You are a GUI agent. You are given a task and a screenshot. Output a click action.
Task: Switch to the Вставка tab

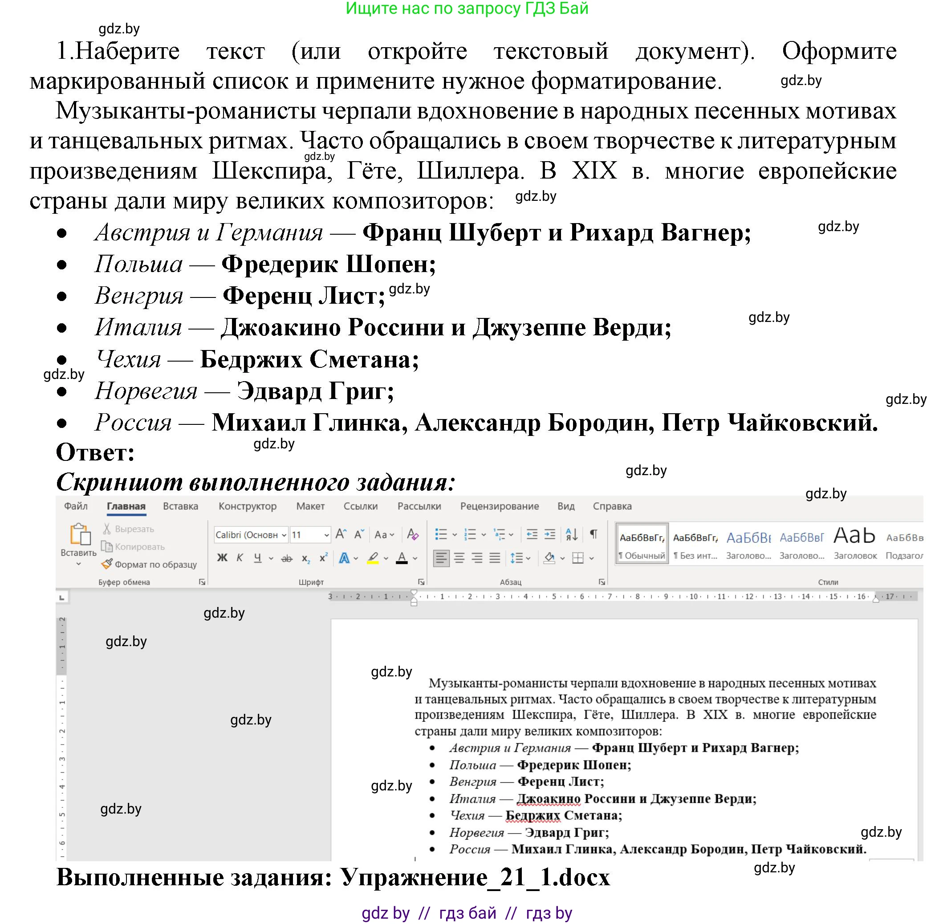pyautogui.click(x=180, y=506)
